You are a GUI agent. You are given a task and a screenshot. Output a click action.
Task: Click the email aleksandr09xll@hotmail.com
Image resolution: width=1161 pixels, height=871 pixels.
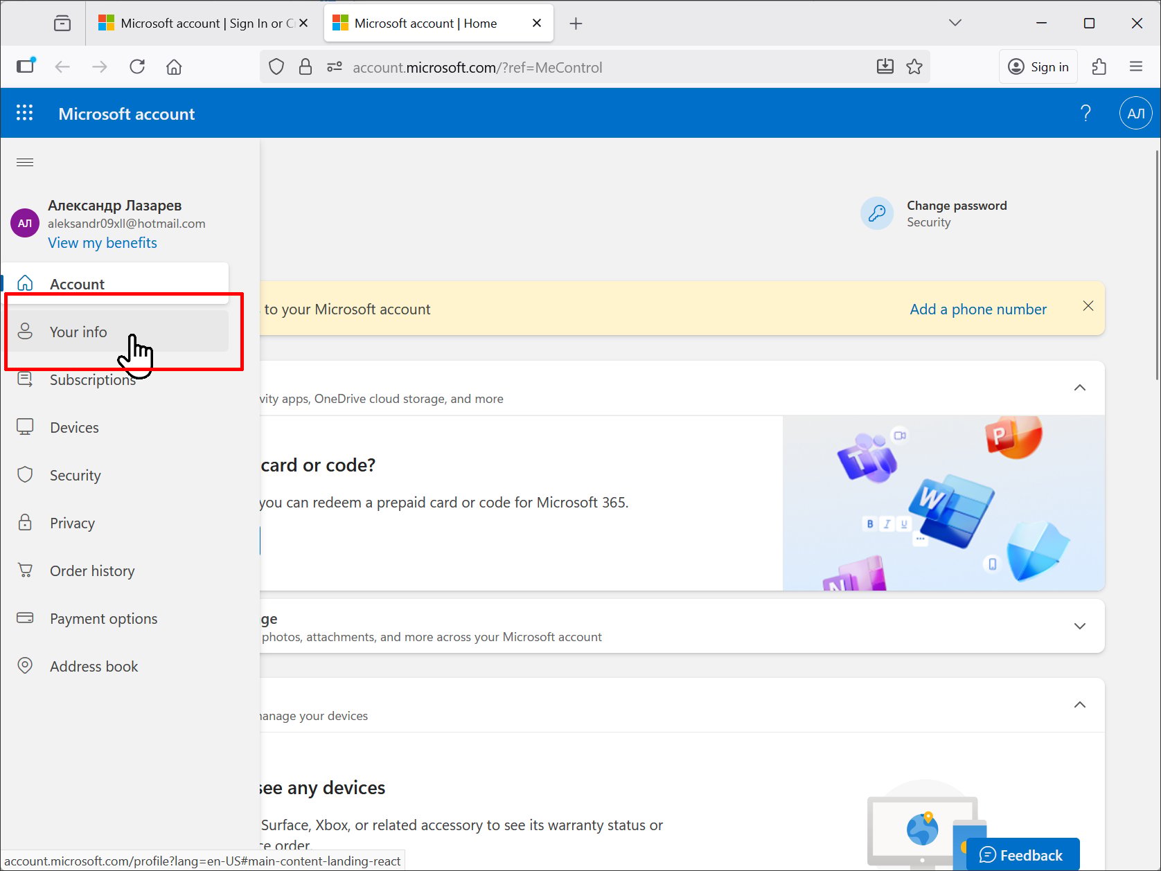[127, 224]
